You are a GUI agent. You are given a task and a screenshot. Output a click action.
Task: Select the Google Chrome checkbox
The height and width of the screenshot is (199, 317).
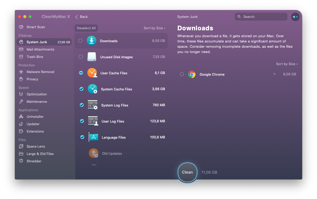182,74
